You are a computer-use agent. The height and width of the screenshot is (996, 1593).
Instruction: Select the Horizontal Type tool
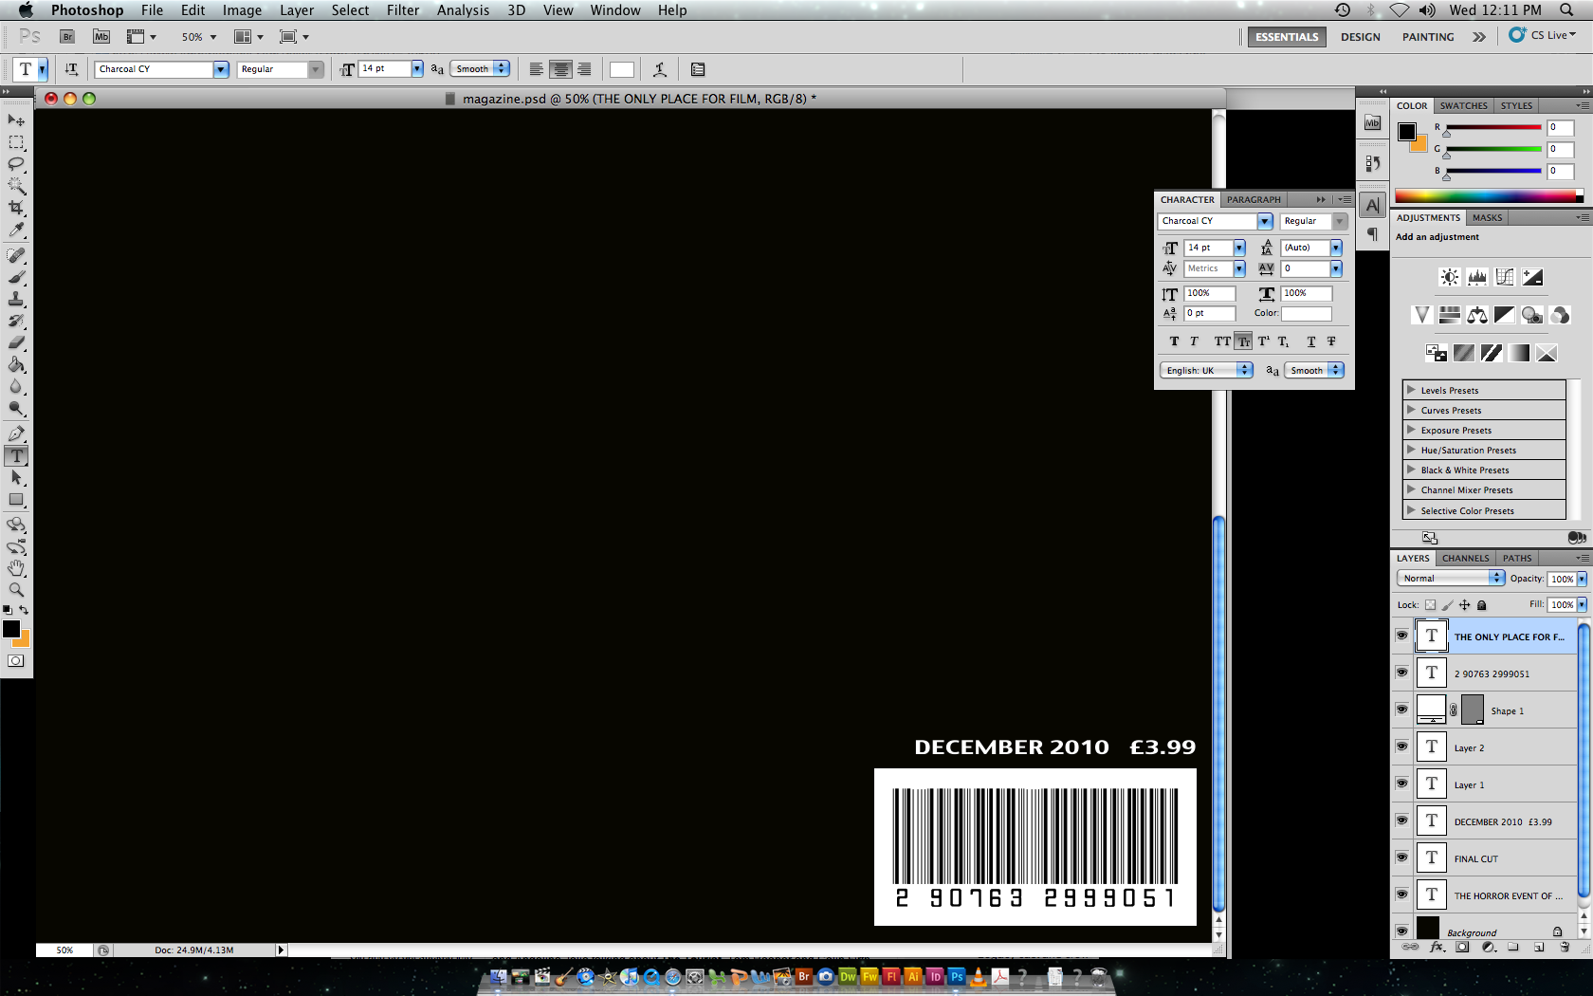[x=16, y=455]
